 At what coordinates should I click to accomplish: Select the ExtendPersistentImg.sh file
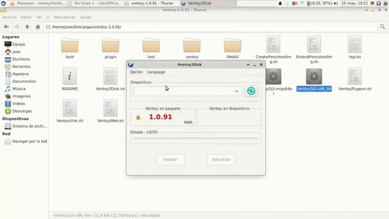(314, 50)
